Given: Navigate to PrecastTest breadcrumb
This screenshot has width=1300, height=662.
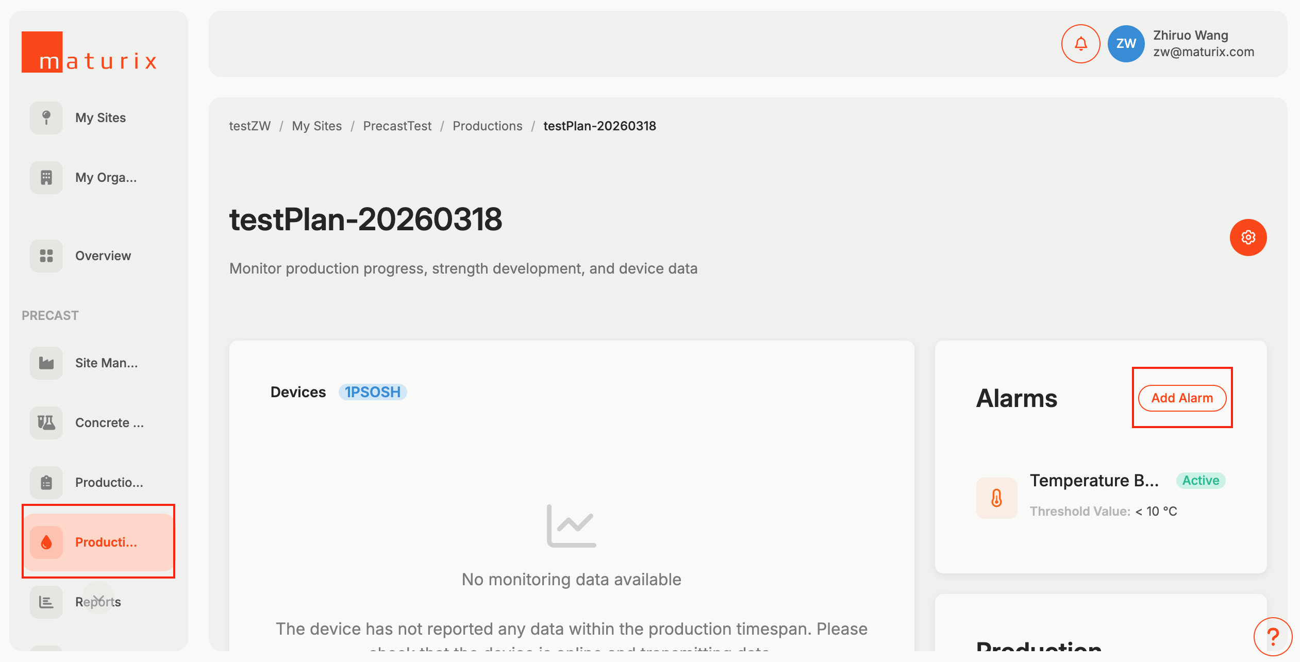Looking at the screenshot, I should click(x=397, y=126).
